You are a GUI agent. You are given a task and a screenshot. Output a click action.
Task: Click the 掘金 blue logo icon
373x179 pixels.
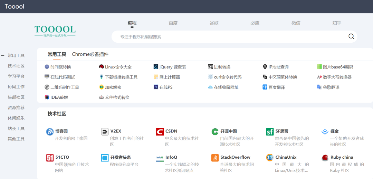coord(325,131)
